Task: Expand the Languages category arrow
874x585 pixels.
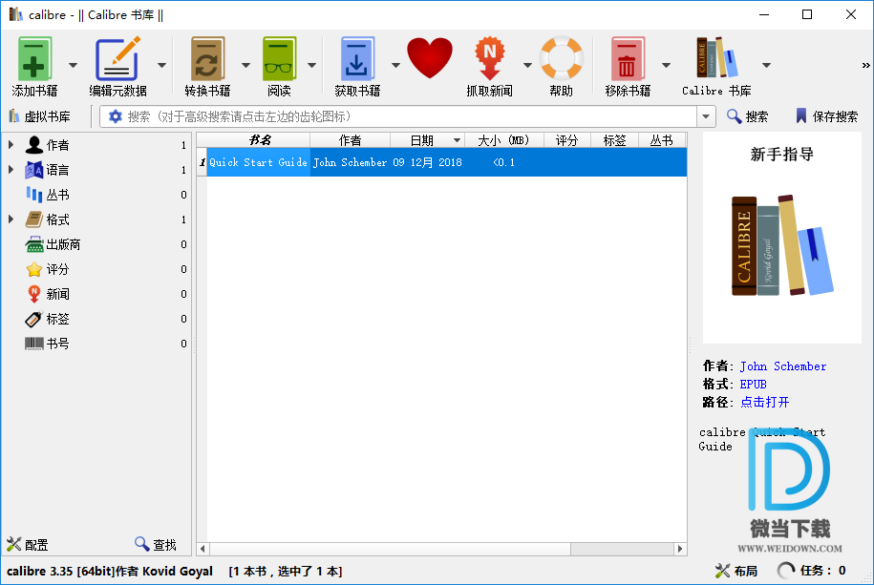Action: (x=11, y=170)
